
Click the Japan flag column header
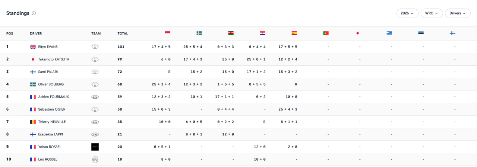click(357, 33)
